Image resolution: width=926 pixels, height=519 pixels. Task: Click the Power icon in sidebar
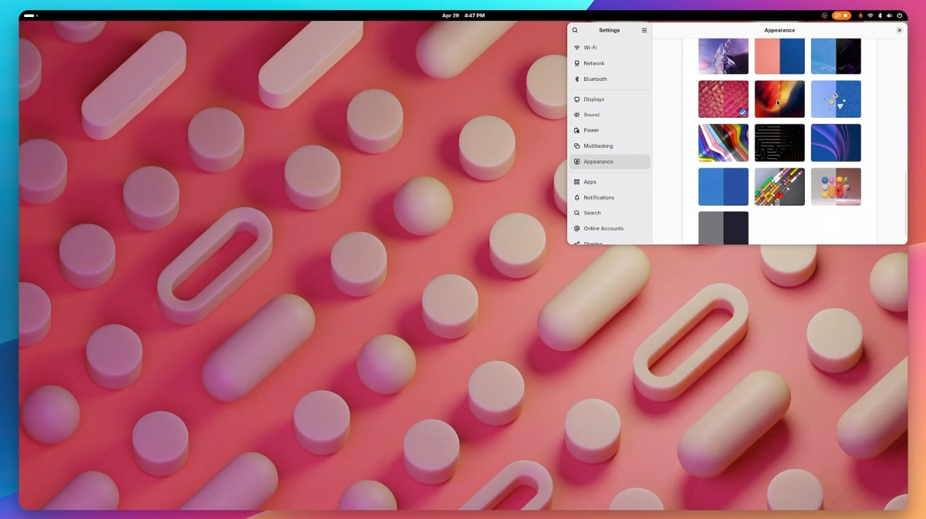[577, 130]
